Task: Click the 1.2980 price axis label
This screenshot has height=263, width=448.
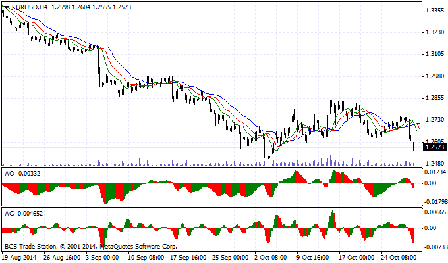Action: point(435,76)
